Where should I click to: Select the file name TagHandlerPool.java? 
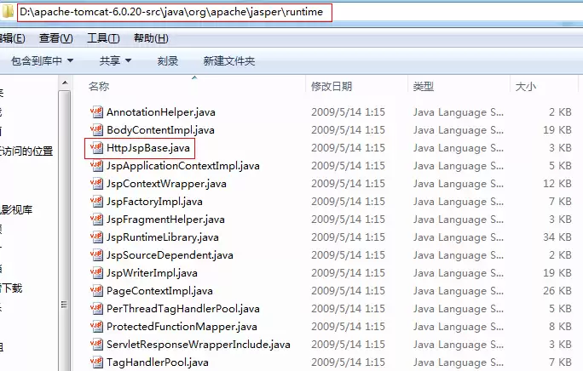click(x=158, y=362)
